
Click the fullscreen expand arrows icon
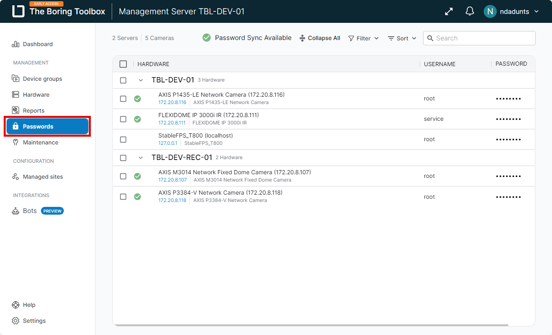click(449, 11)
